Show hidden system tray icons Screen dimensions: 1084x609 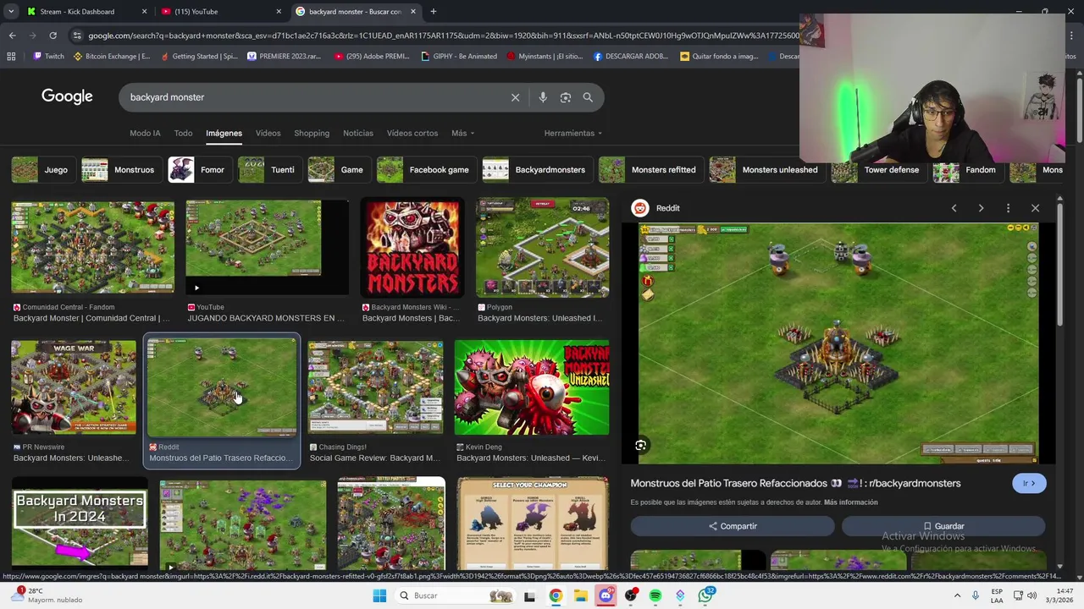(x=957, y=595)
